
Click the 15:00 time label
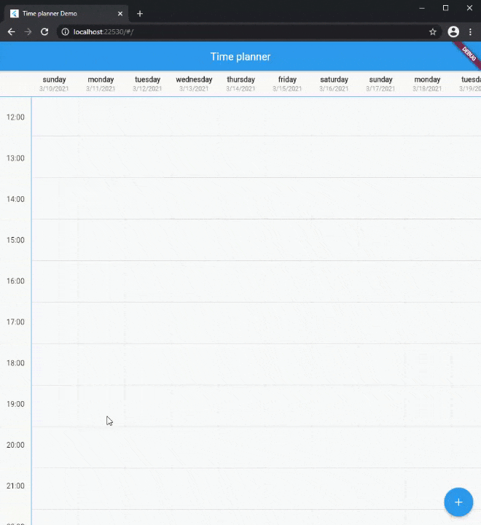point(15,240)
